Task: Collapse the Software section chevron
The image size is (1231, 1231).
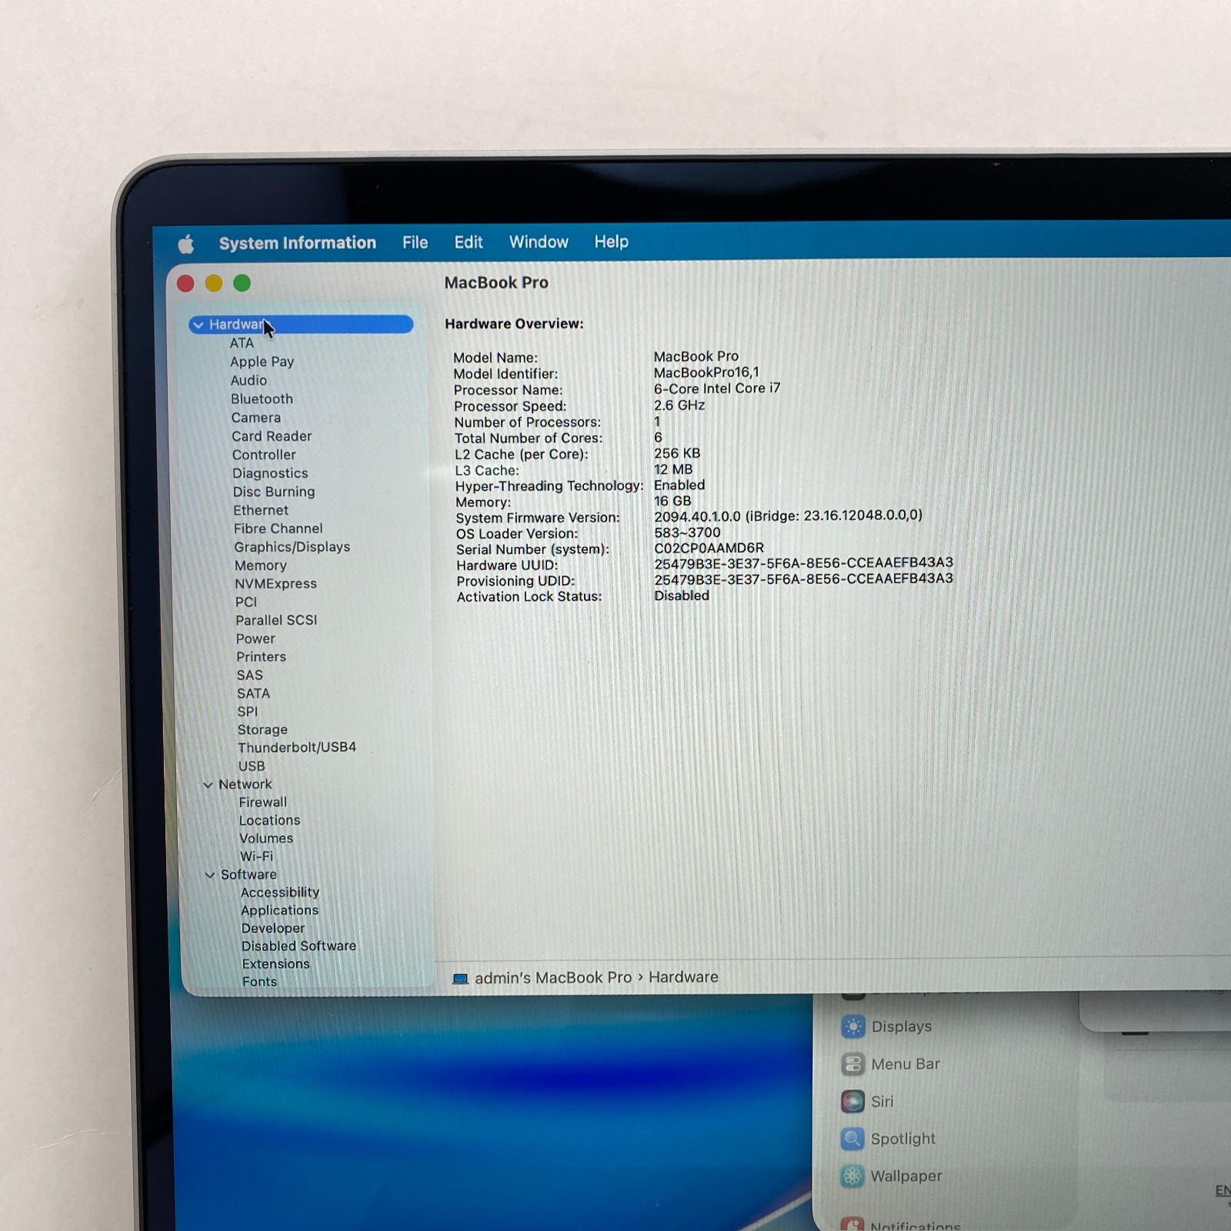Action: [x=210, y=875]
